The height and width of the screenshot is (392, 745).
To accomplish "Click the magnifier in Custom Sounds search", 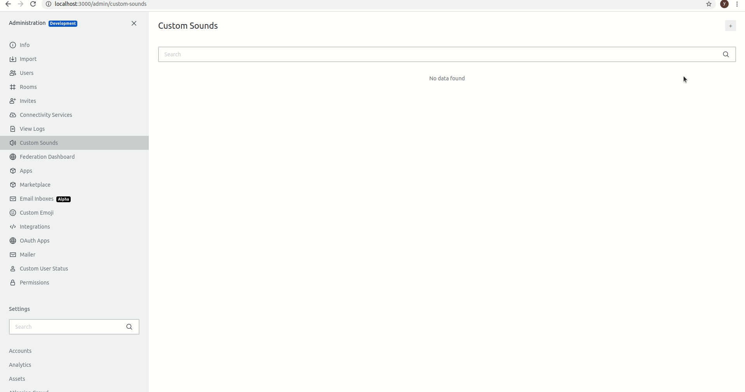I will coord(726,54).
